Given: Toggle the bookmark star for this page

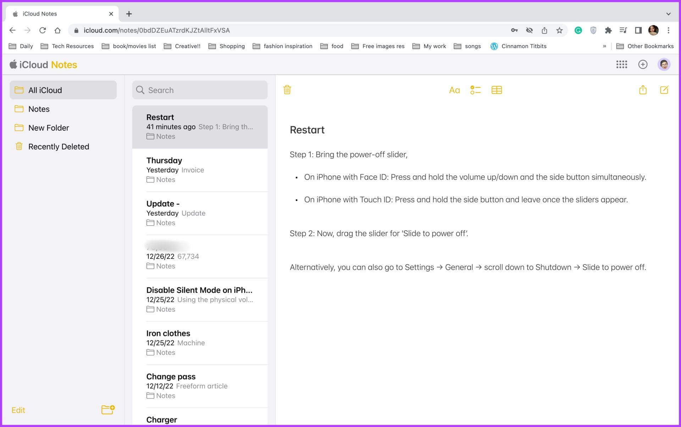Looking at the screenshot, I should pyautogui.click(x=560, y=30).
